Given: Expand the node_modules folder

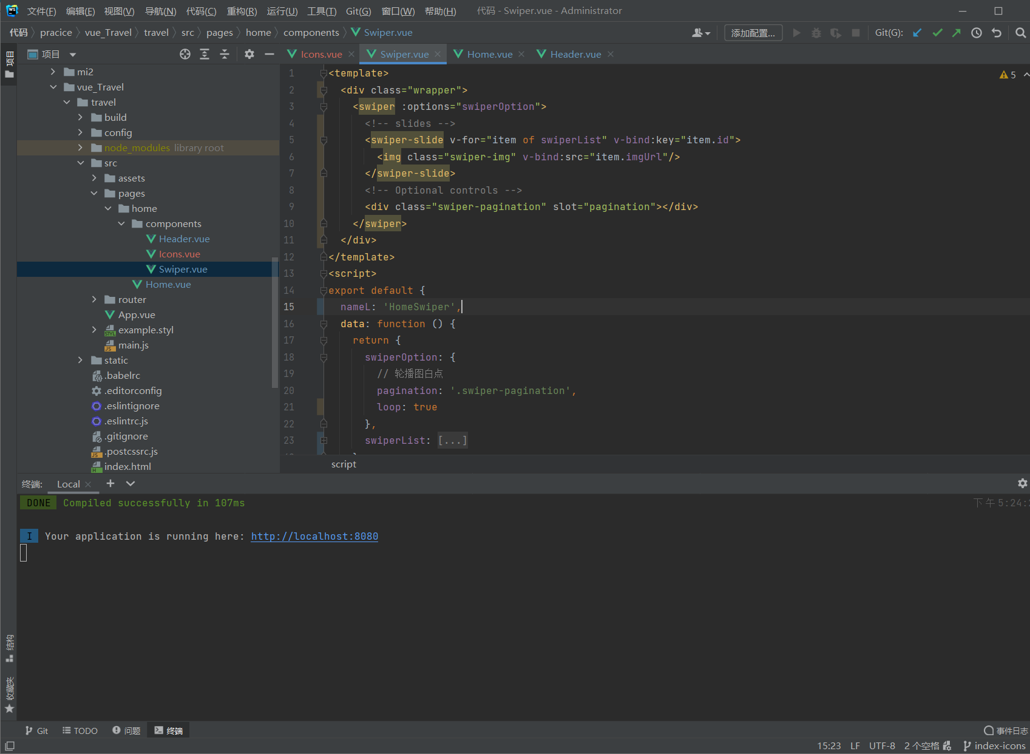Looking at the screenshot, I should click(80, 148).
